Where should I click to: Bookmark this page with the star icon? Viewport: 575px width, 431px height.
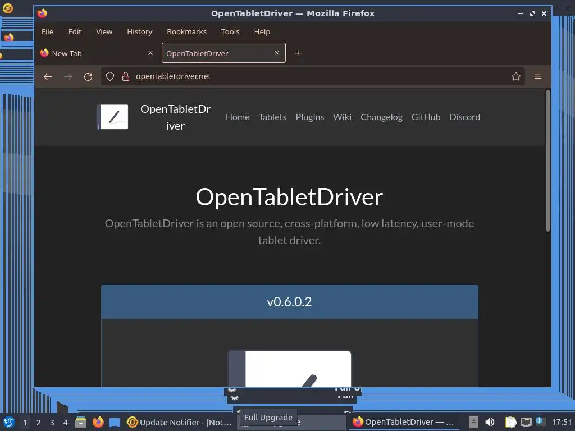point(516,76)
